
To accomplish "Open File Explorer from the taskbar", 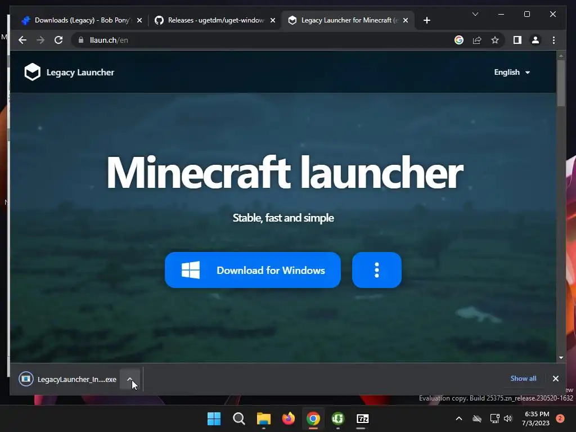I will pos(263,418).
